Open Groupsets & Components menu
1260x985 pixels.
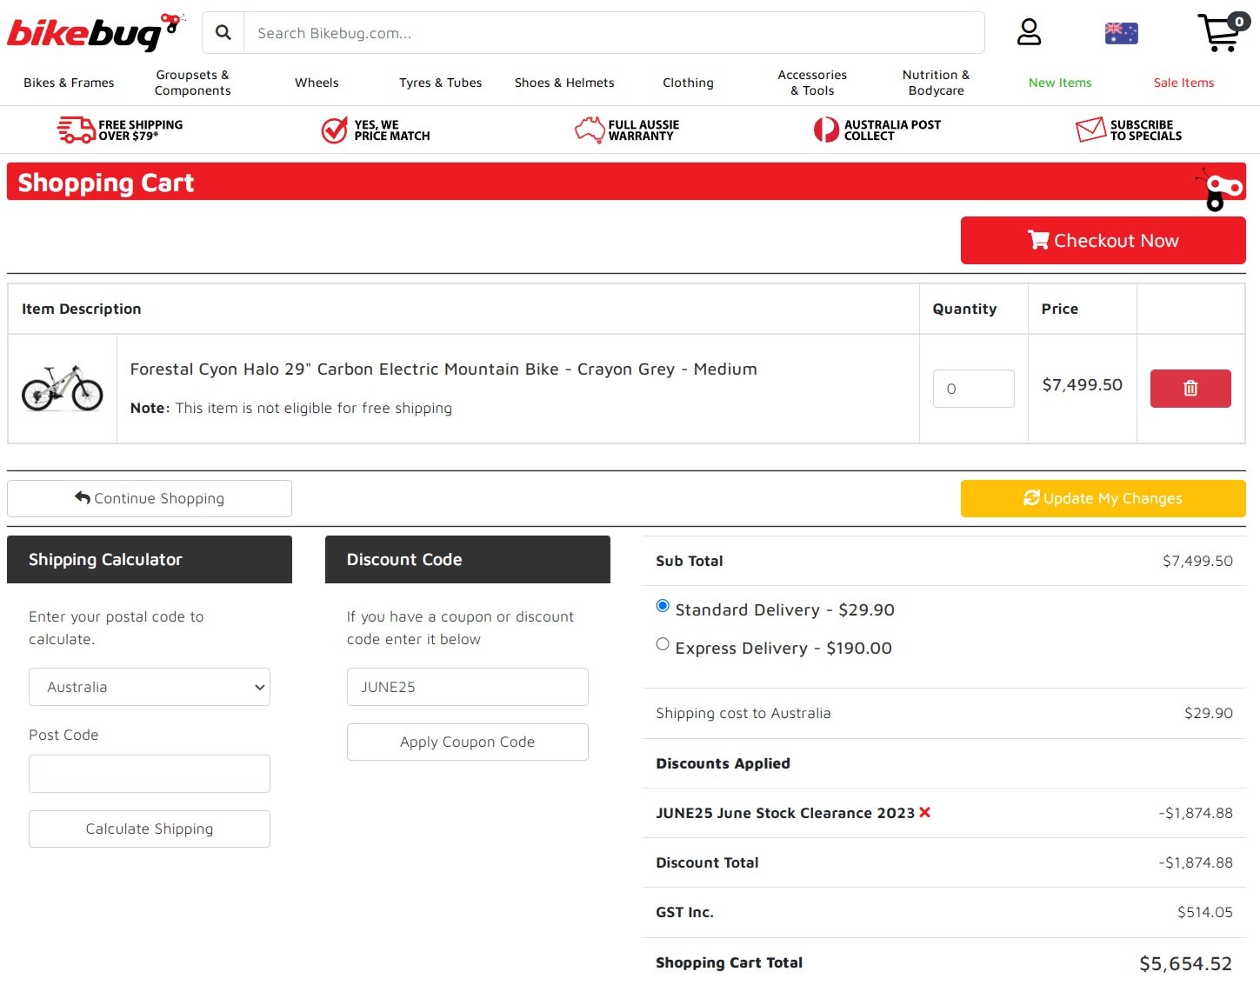(x=192, y=83)
